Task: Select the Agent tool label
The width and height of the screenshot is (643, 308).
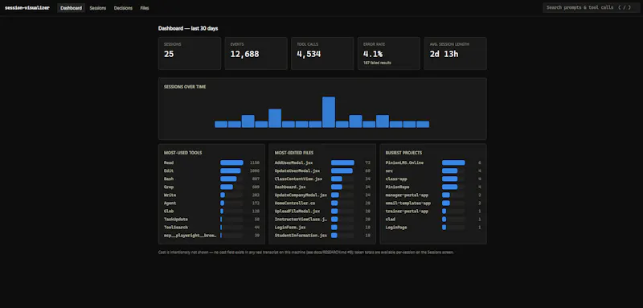Action: (x=170, y=203)
